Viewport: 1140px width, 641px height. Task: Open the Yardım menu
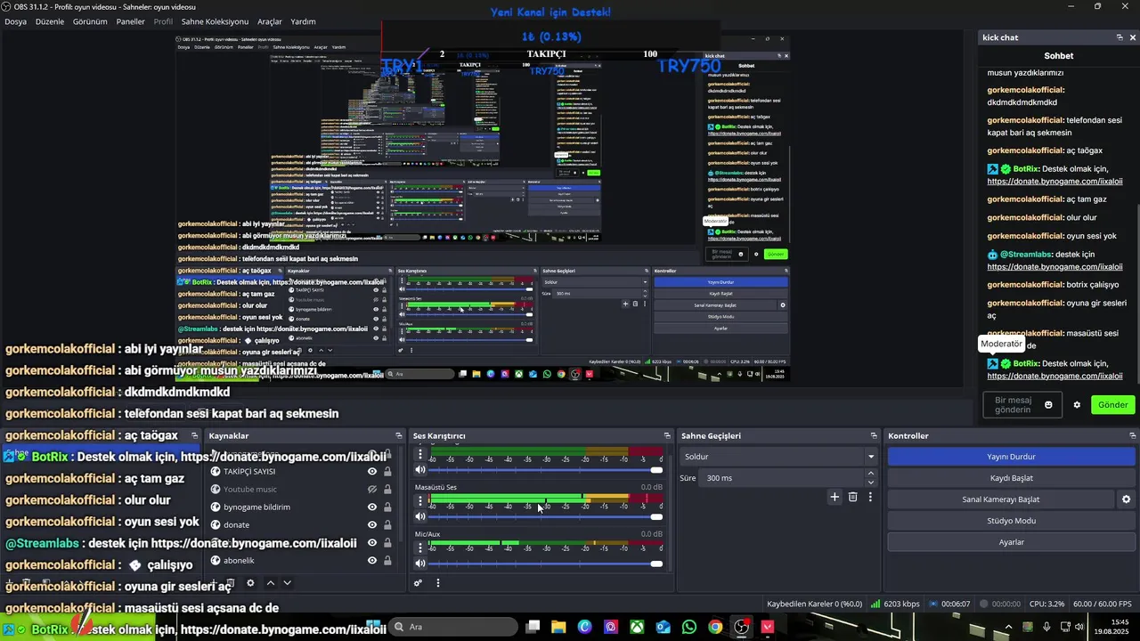coord(303,21)
